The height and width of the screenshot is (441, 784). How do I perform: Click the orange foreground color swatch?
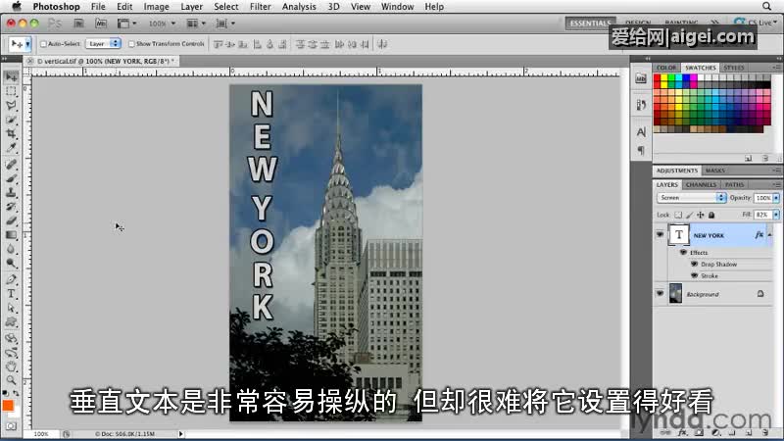8,405
